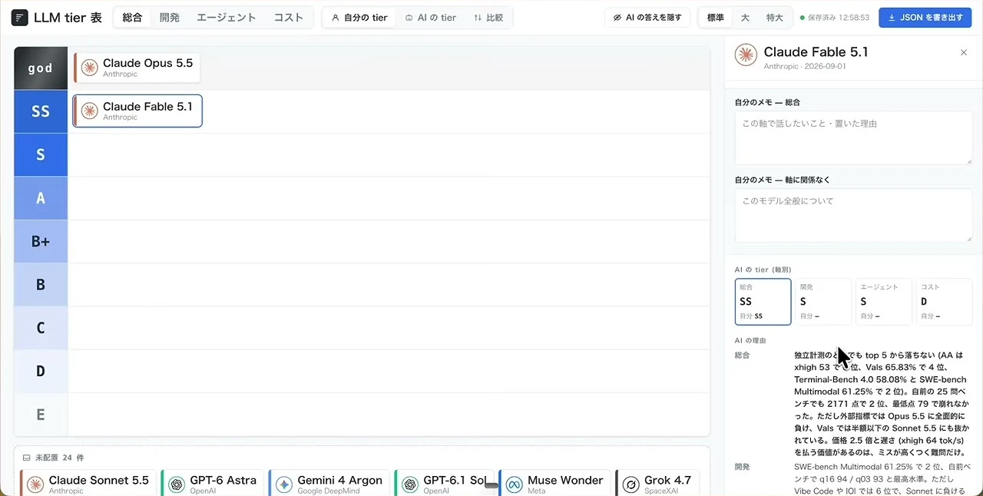Image resolution: width=983 pixels, height=496 pixels.
Task: Open the コスト tab in the top bar
Action: 289,18
